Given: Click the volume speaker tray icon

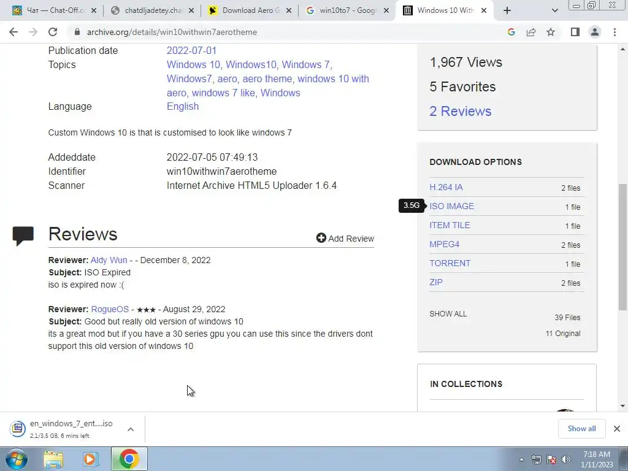Looking at the screenshot, I should click(x=566, y=459).
